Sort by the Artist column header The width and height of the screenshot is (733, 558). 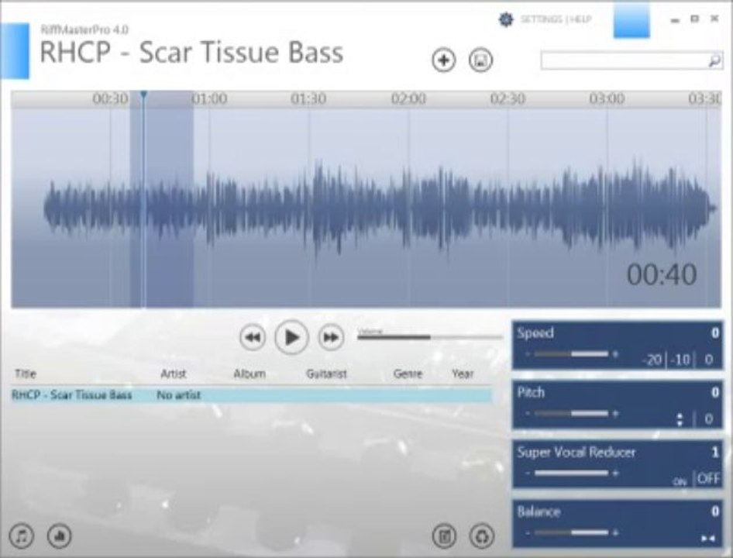pos(173,374)
